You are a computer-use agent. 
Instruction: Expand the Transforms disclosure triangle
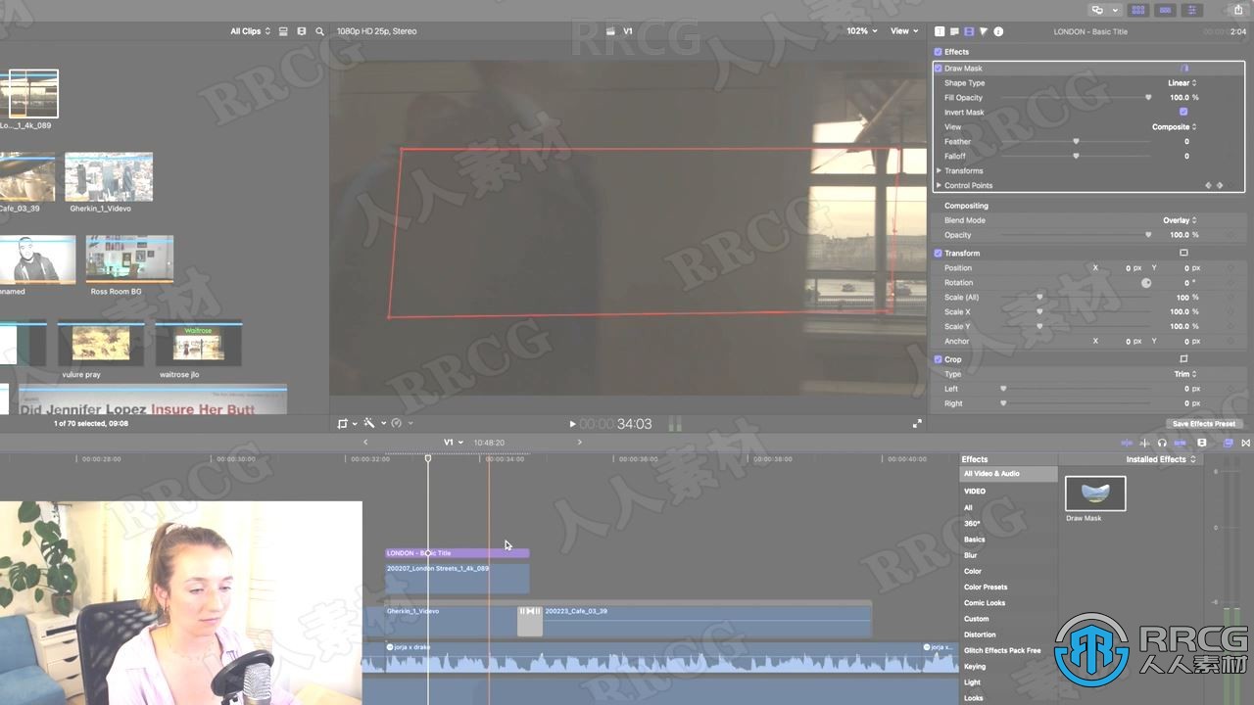coord(939,170)
